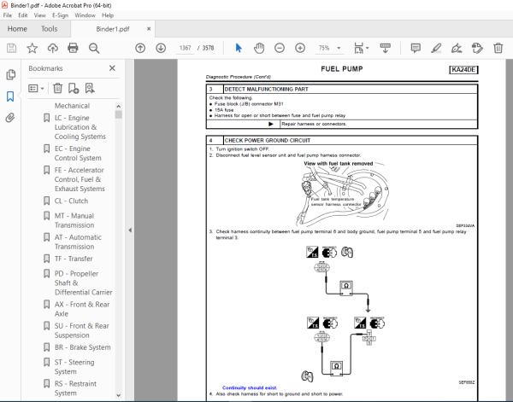Screen dimensions: 513x402
Task: Open the bookmarks options dropdown menu
Action: tap(37, 88)
